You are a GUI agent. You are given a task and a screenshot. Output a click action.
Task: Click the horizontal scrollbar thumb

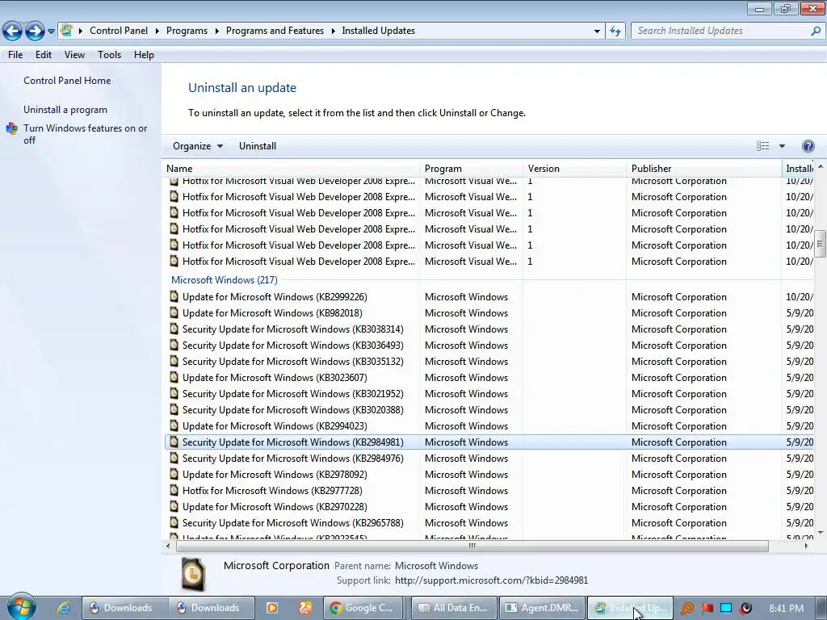472,547
